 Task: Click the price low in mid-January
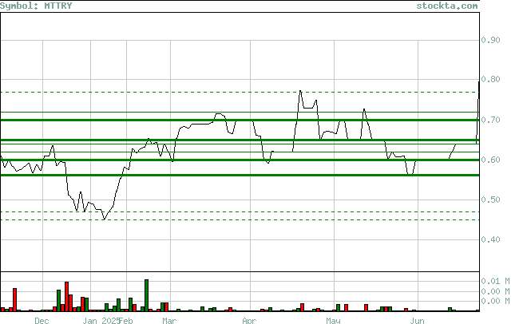(104, 219)
